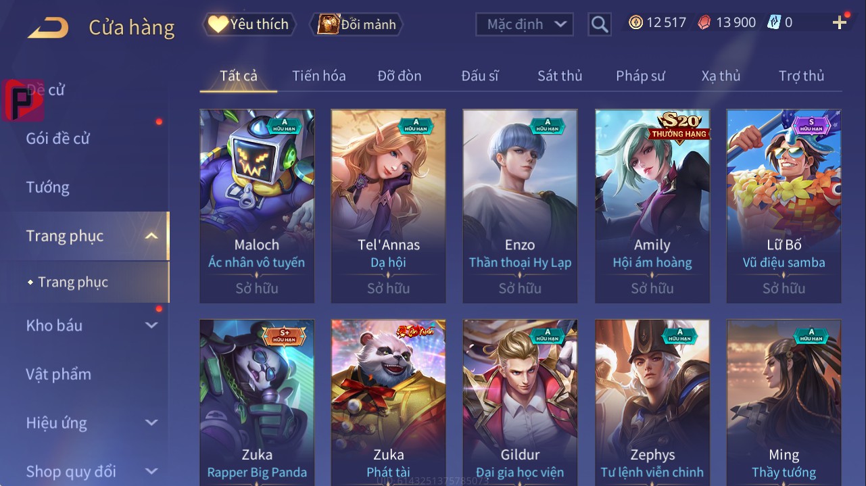The height and width of the screenshot is (486, 866).
Task: Open the Vật phẩm sidebar entry
Action: tap(58, 374)
